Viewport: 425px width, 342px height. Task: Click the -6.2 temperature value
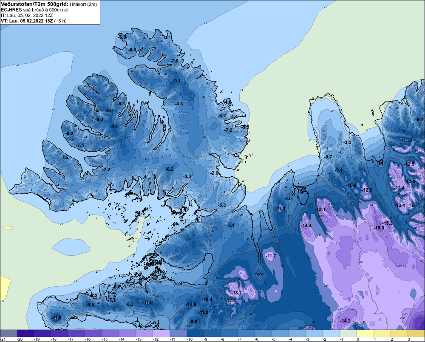point(222,116)
